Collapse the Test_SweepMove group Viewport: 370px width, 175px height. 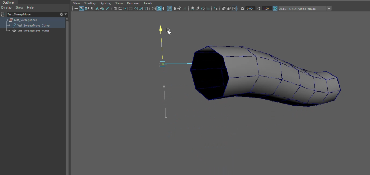[x=6, y=20]
